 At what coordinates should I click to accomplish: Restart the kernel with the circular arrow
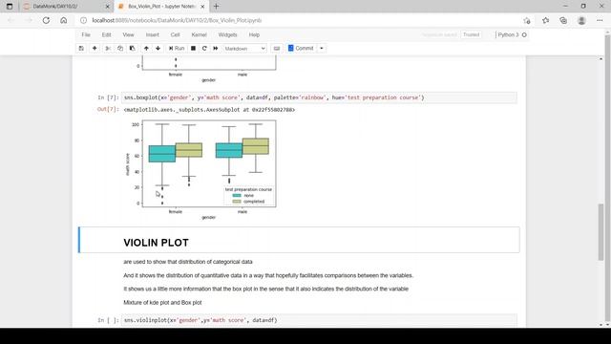pyautogui.click(x=204, y=49)
